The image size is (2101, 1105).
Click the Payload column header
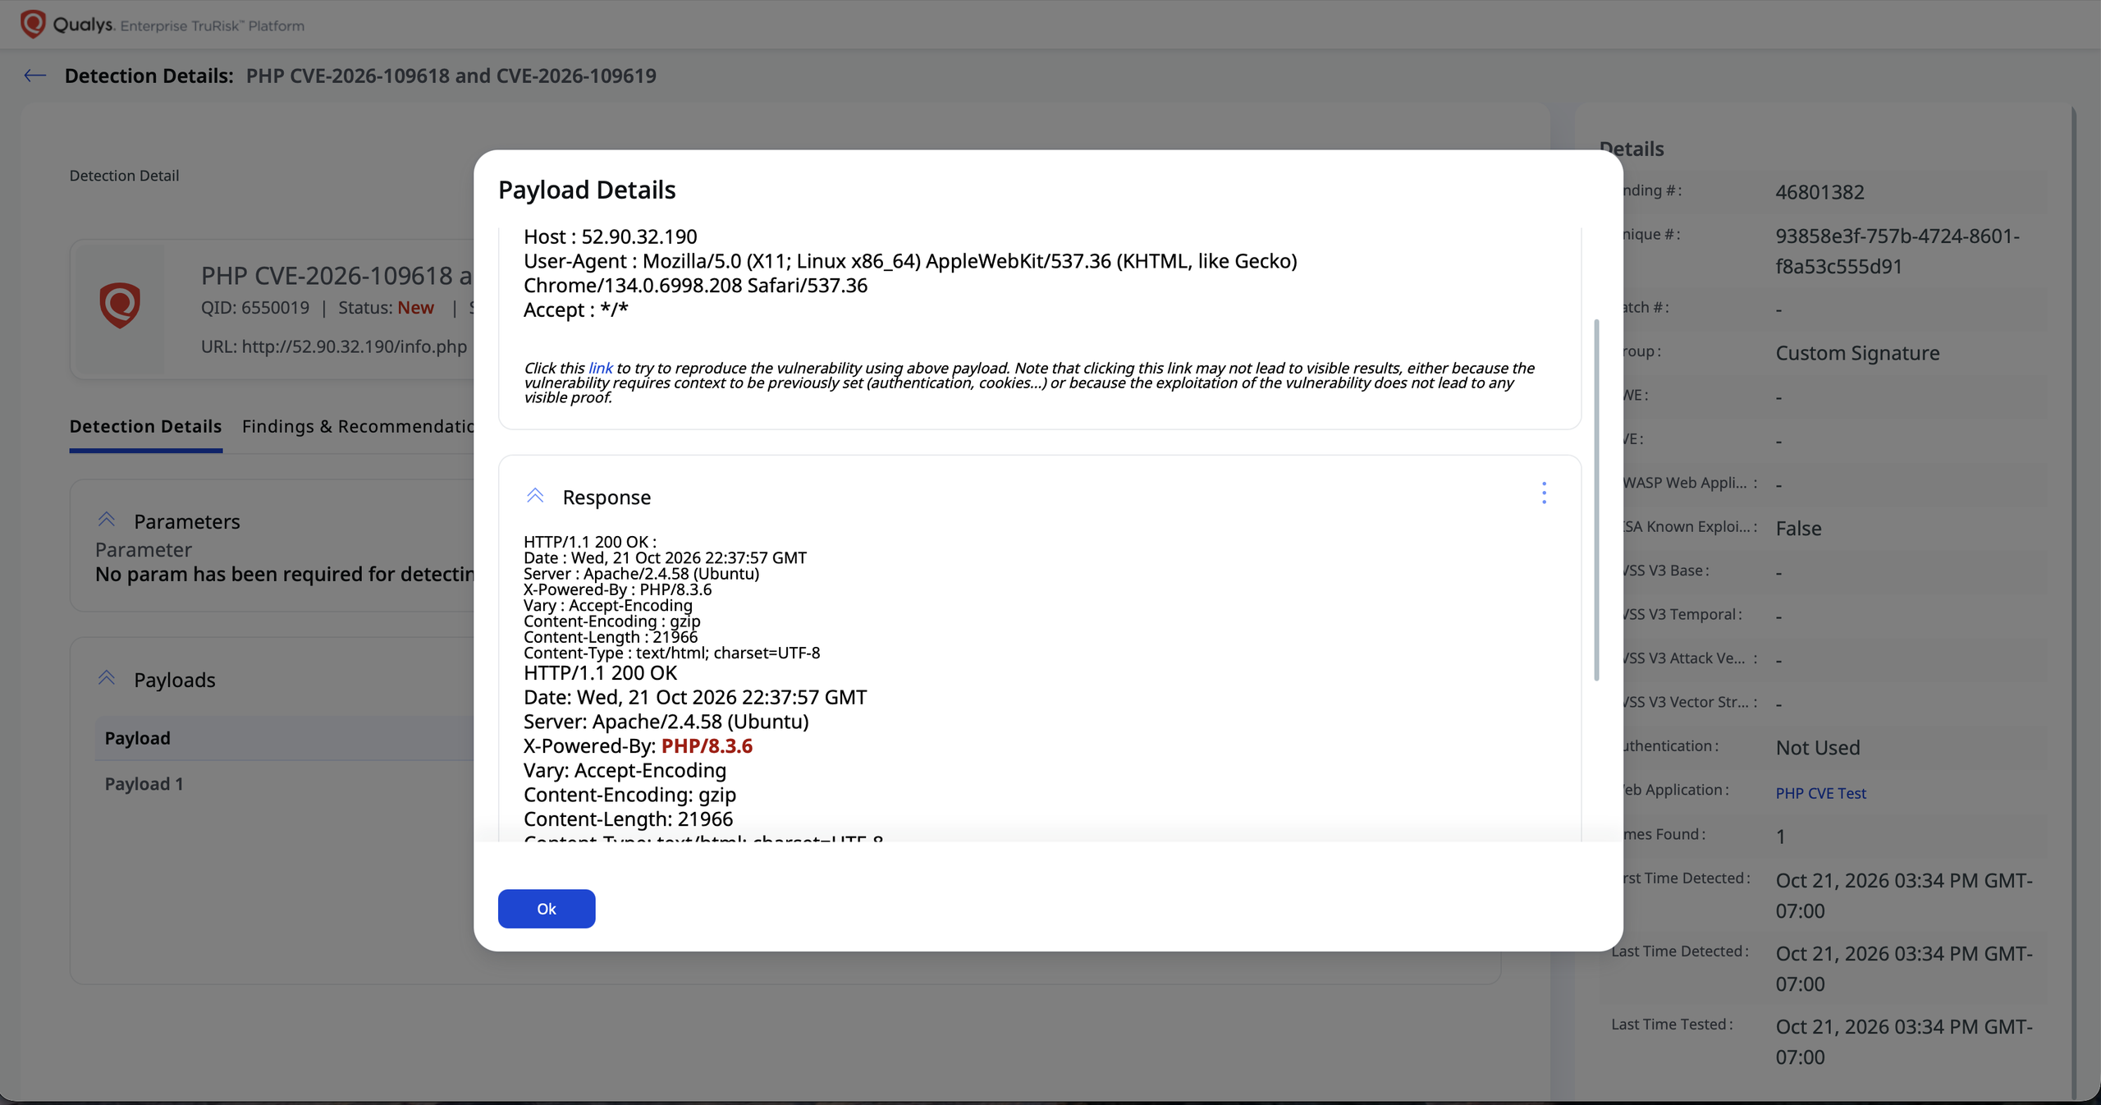coord(137,738)
